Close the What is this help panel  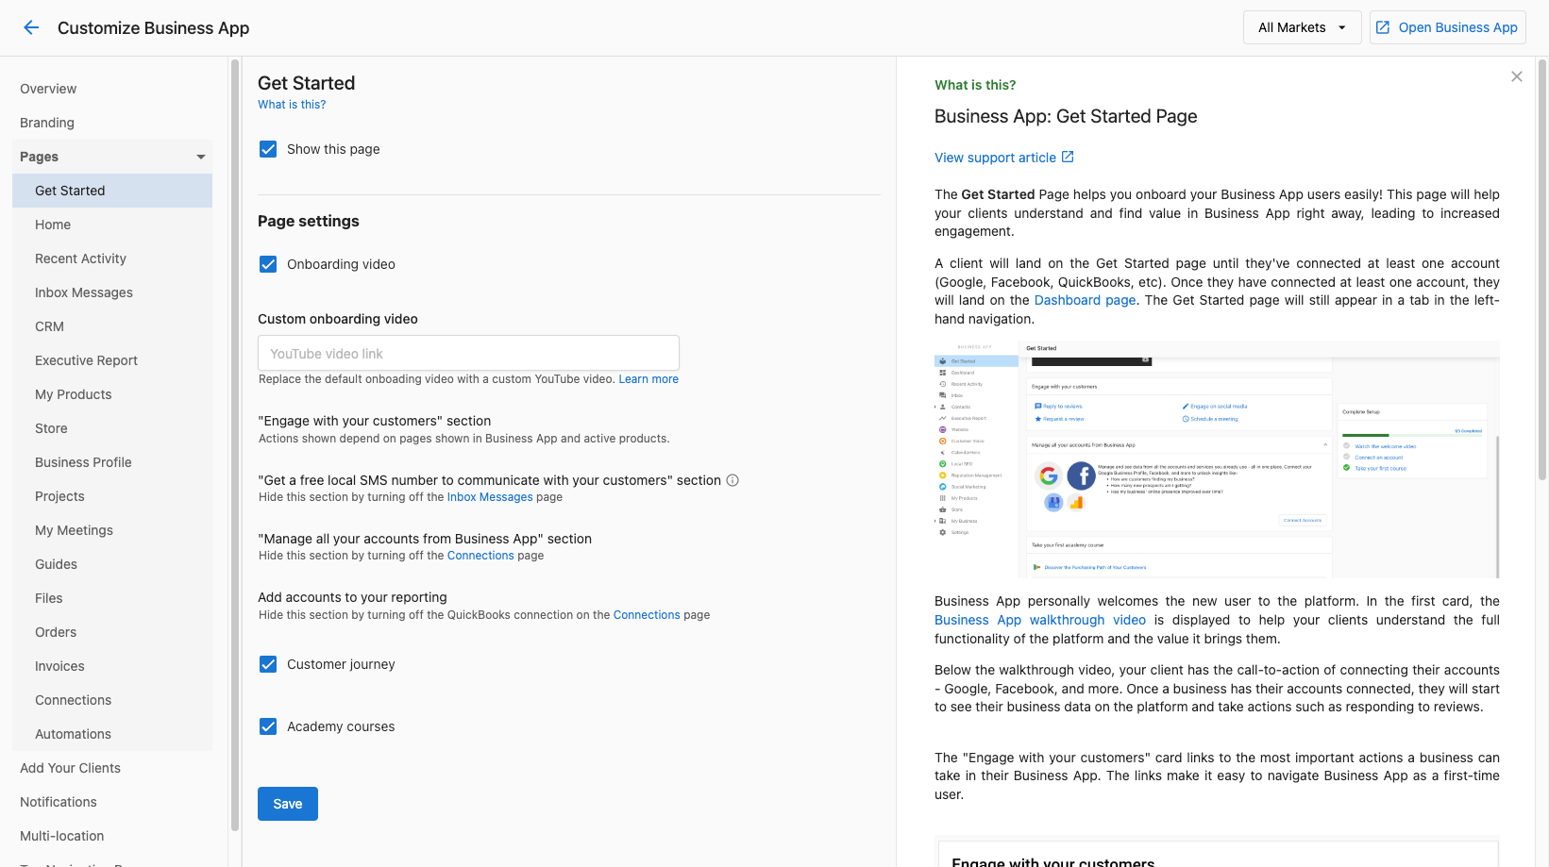click(x=1517, y=76)
